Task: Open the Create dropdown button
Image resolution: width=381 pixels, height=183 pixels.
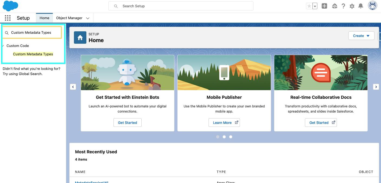Action: [x=361, y=36]
